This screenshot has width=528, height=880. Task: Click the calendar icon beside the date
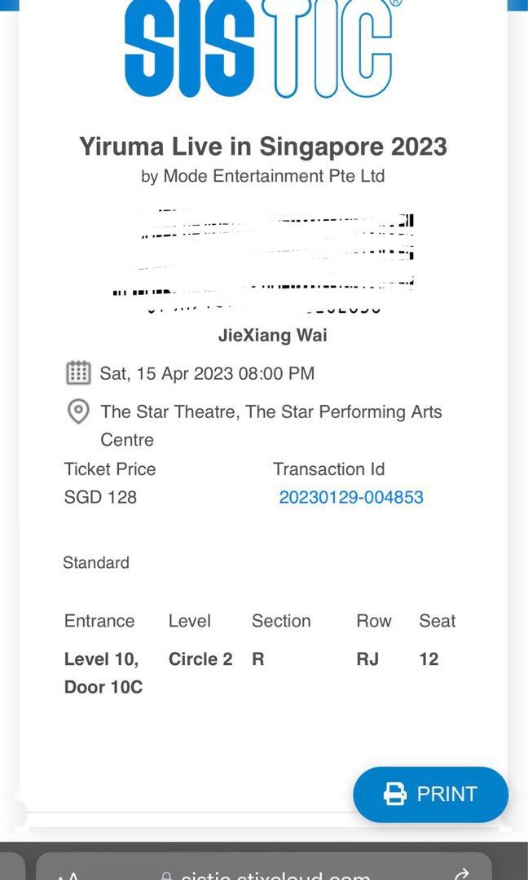click(78, 373)
